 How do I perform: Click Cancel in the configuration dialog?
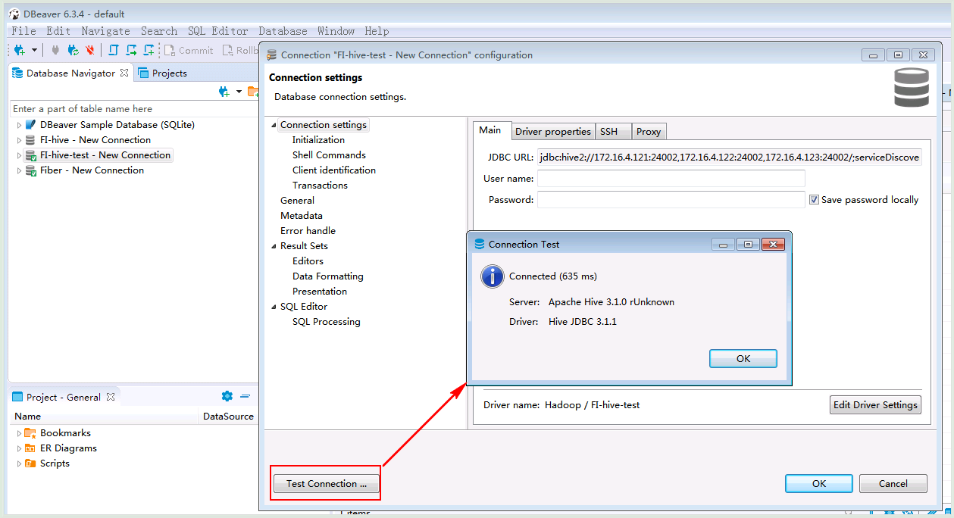[893, 483]
